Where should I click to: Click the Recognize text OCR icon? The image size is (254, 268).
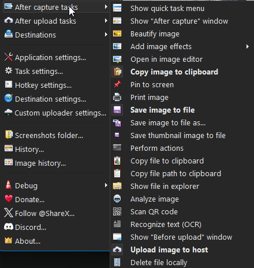(x=117, y=224)
